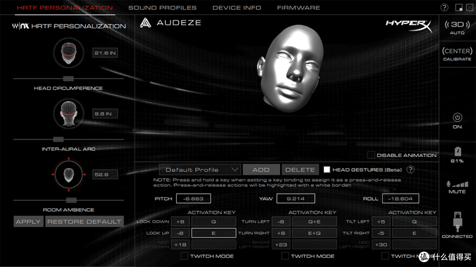Click Turn Left threshold -8 field
476x267 pixels.
[x=281, y=222]
